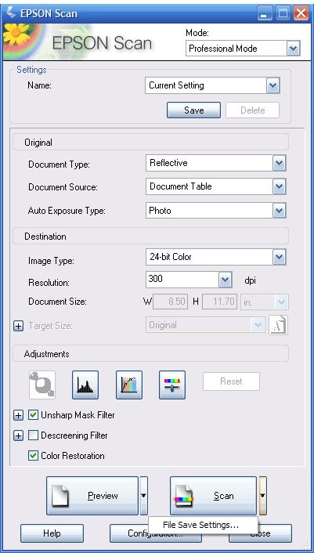Open the Resolution dropdown list
Image resolution: width=314 pixels, height=553 pixels.
tap(225, 280)
